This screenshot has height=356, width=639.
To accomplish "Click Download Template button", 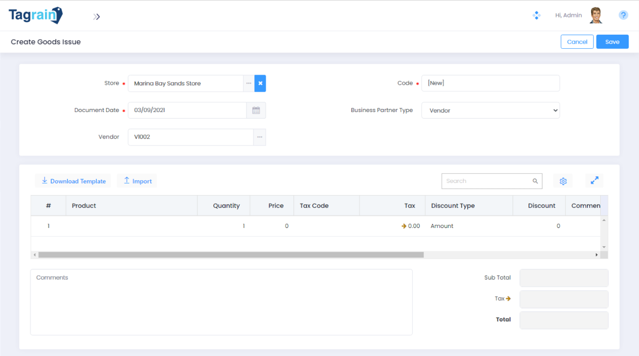I will [73, 181].
